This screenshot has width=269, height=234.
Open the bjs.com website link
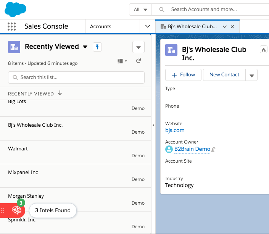[175, 130]
